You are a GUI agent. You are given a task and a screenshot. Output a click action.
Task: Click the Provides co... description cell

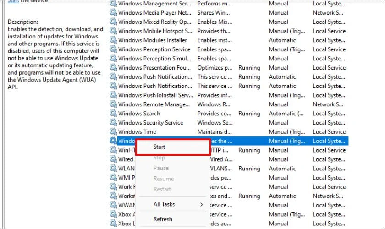click(214, 114)
